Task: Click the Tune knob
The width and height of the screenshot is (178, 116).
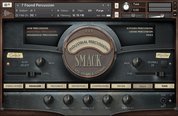Action: (126, 7)
